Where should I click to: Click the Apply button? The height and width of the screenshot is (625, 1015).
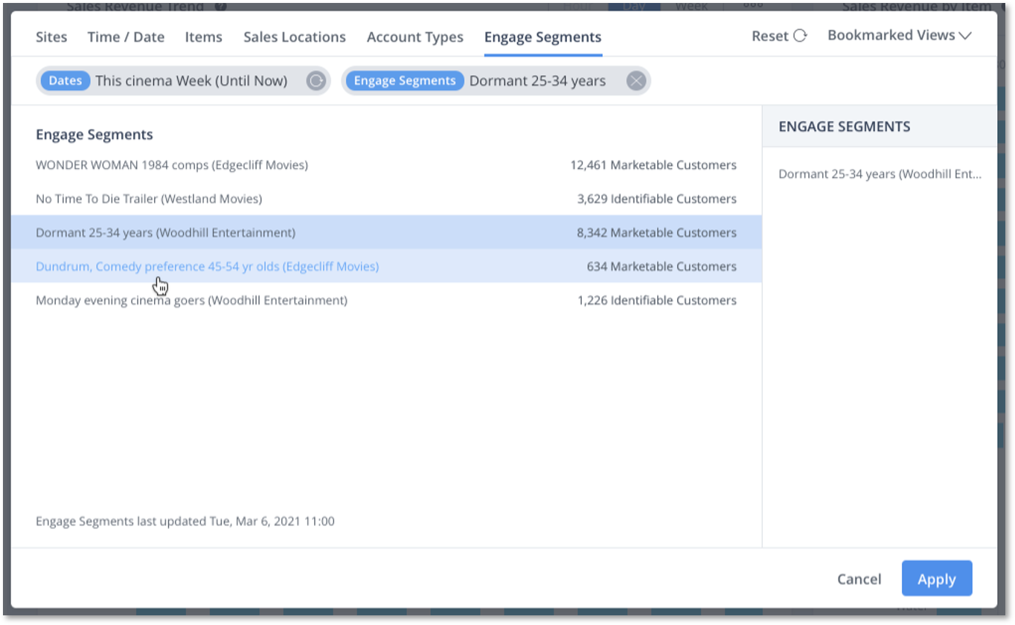[x=936, y=579]
